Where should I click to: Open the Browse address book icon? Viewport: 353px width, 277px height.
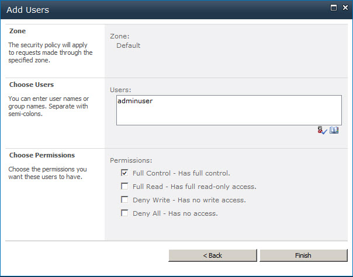click(334, 131)
